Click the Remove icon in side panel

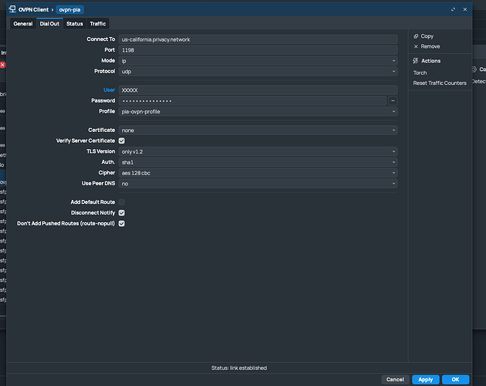tap(416, 46)
